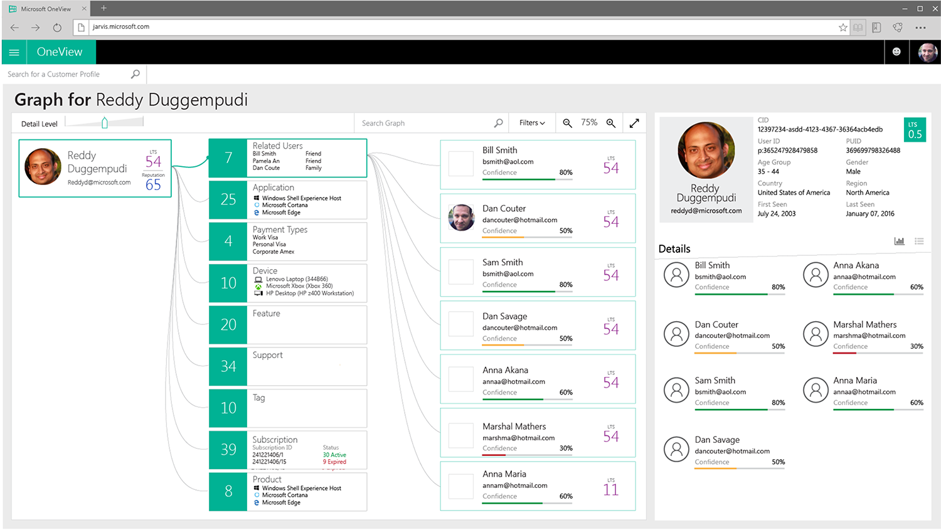Viewport: 941px width, 530px height.
Task: Click the browser address bar
Action: (461, 27)
